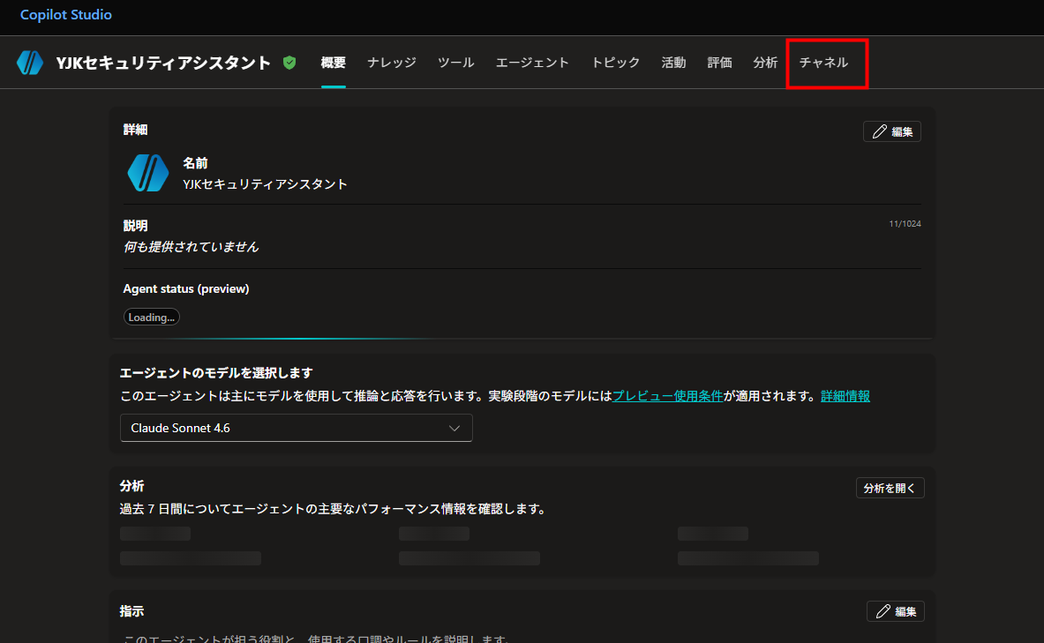Open the ツール tab

(x=455, y=63)
